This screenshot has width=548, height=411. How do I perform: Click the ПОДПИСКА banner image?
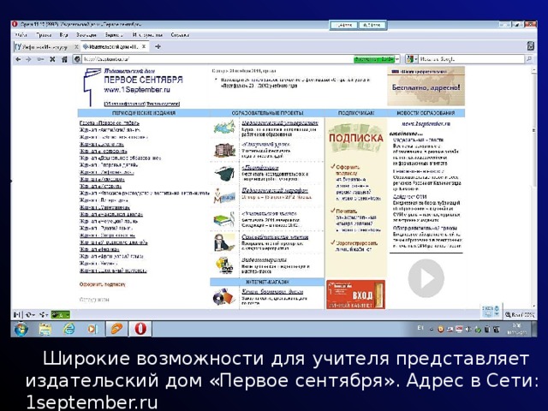(x=356, y=138)
